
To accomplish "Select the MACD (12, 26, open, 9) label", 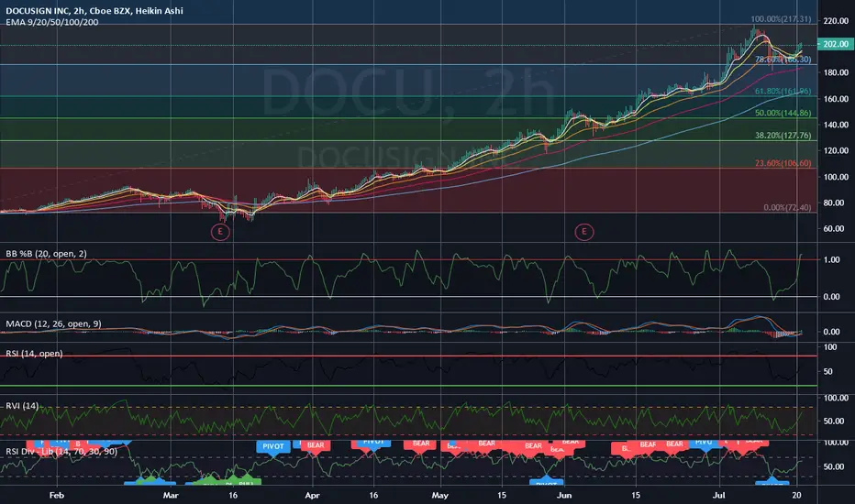I will tap(53, 324).
